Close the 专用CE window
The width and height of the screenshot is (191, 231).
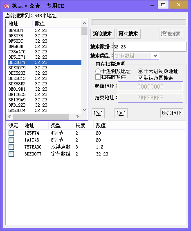[x=178, y=5]
